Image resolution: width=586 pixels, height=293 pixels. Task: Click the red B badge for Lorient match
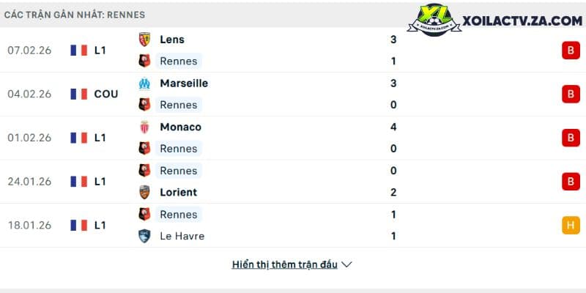point(571,181)
